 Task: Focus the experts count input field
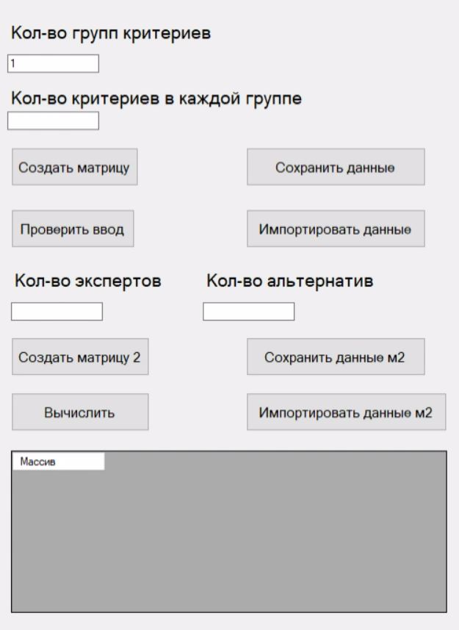57,312
